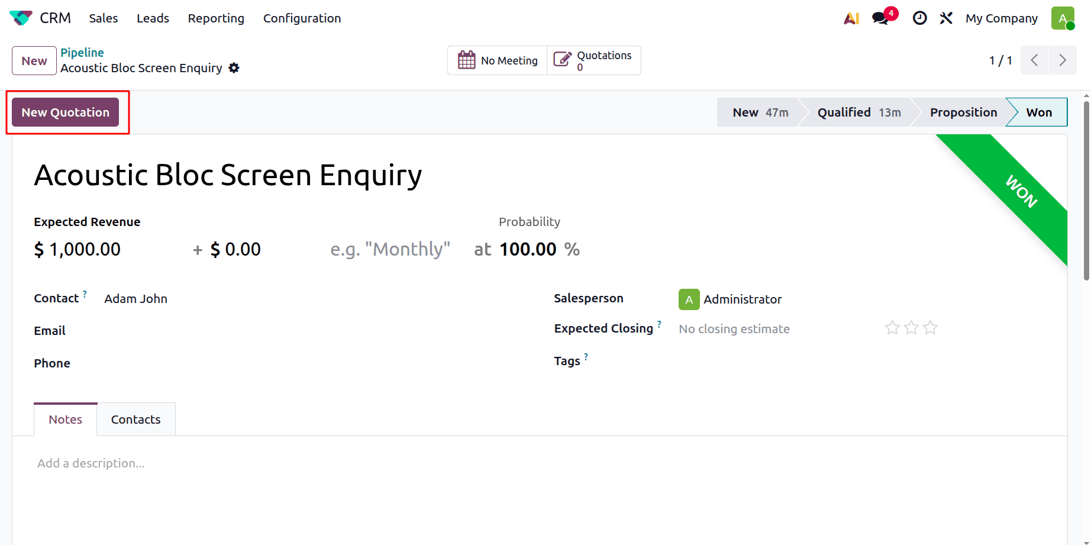This screenshot has width=1091, height=545.
Task: Click the Administrator salesperson avatar
Action: 689,299
